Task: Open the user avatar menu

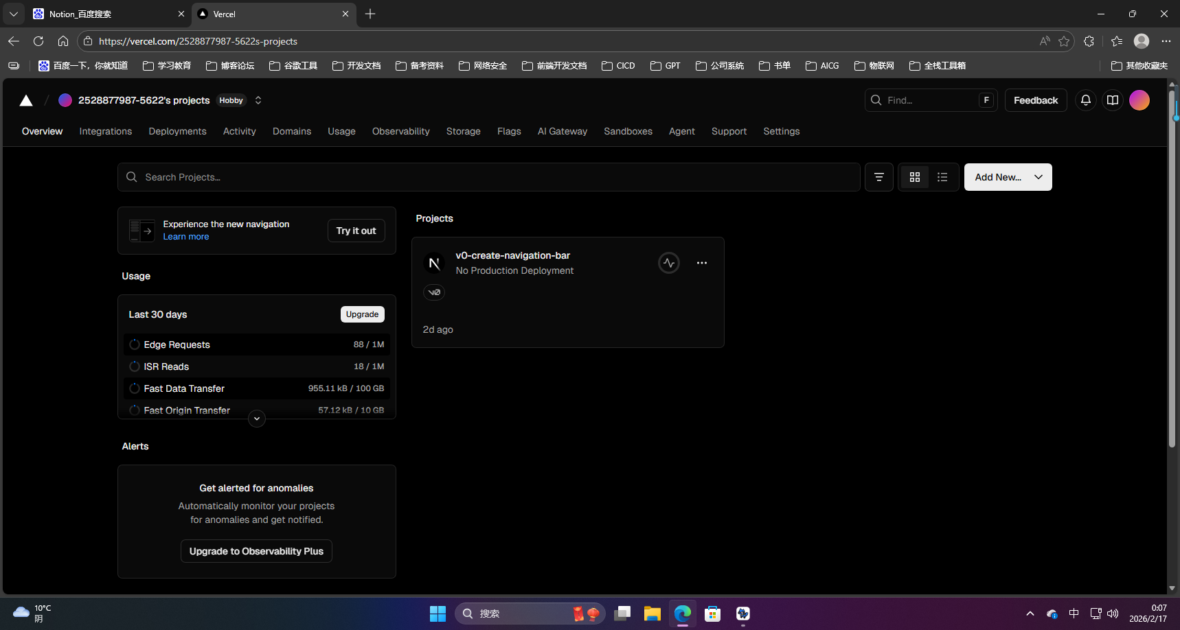Action: 1139,100
